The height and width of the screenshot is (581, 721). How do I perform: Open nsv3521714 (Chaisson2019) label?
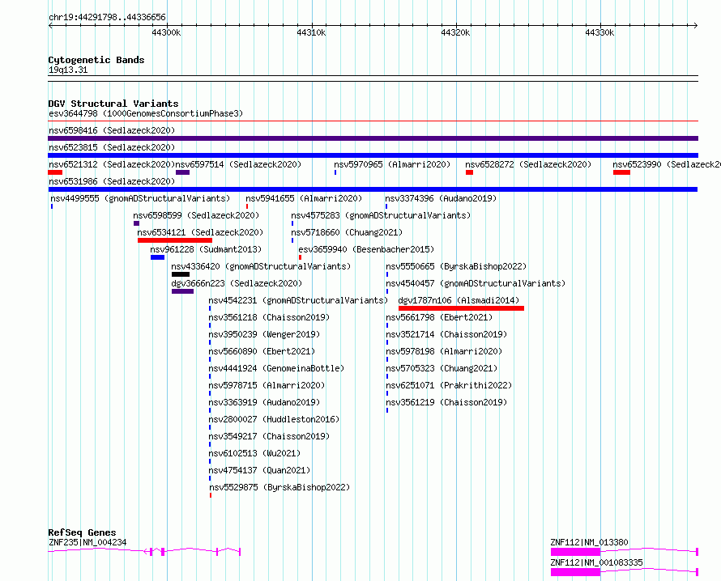click(446, 334)
